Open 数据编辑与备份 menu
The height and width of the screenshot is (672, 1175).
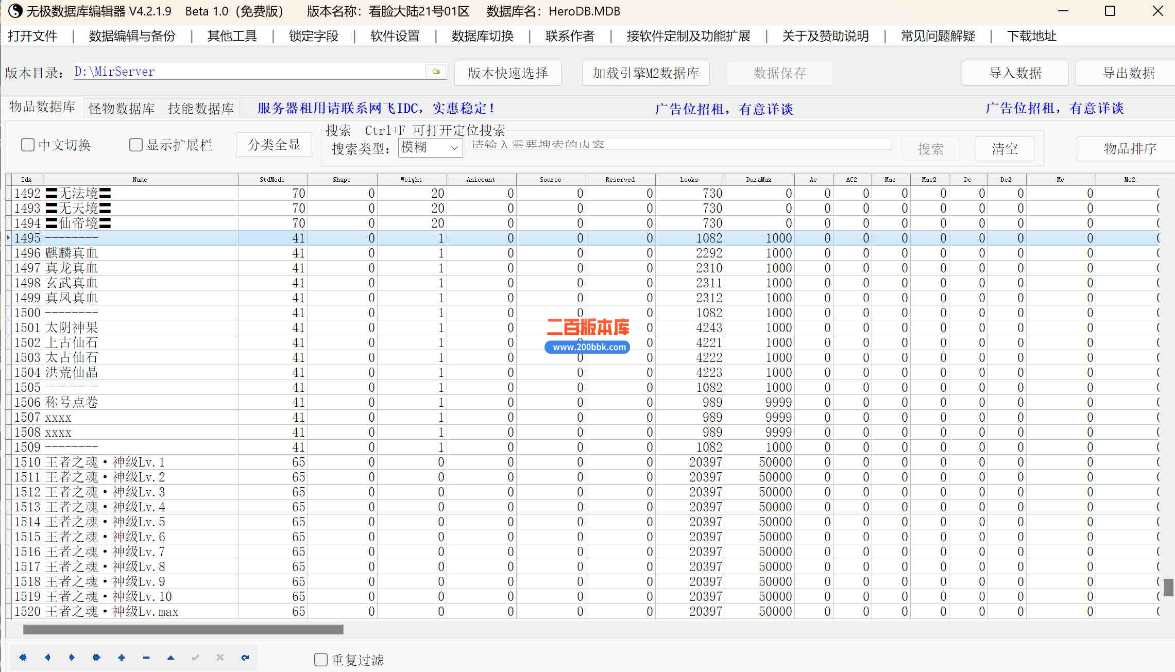pos(132,36)
